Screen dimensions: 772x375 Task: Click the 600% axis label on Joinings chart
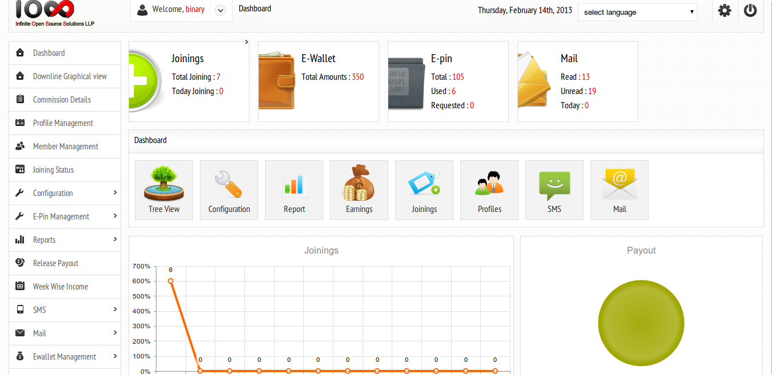[141, 281]
